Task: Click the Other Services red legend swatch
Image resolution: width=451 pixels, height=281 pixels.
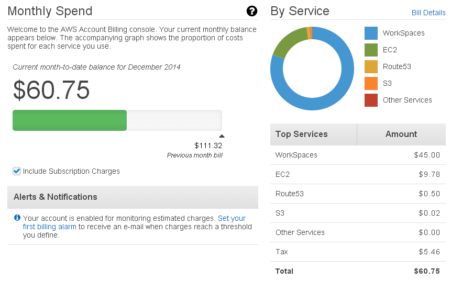Action: tap(371, 100)
